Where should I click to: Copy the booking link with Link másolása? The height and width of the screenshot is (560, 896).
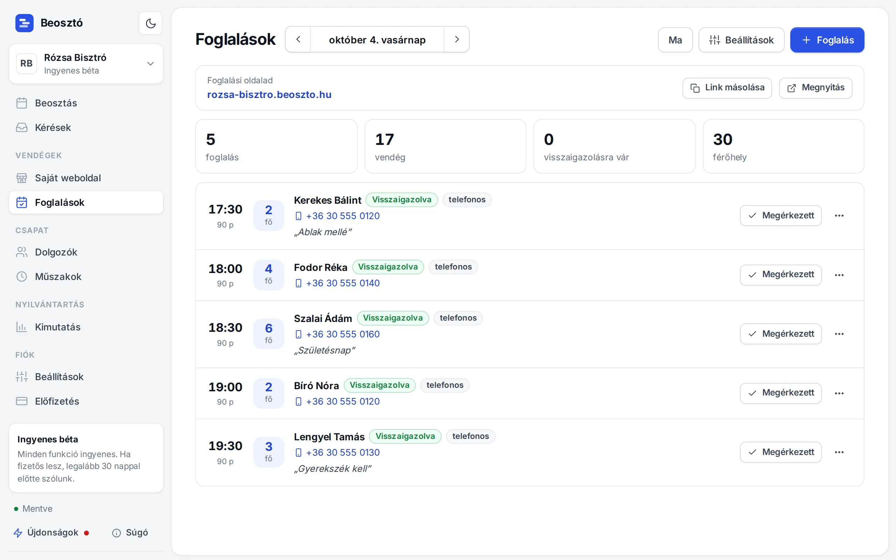727,88
